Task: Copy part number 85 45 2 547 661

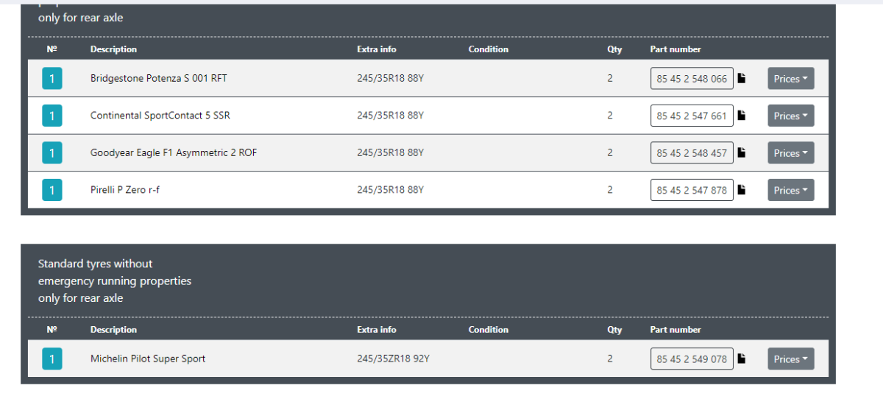Action: pos(742,116)
